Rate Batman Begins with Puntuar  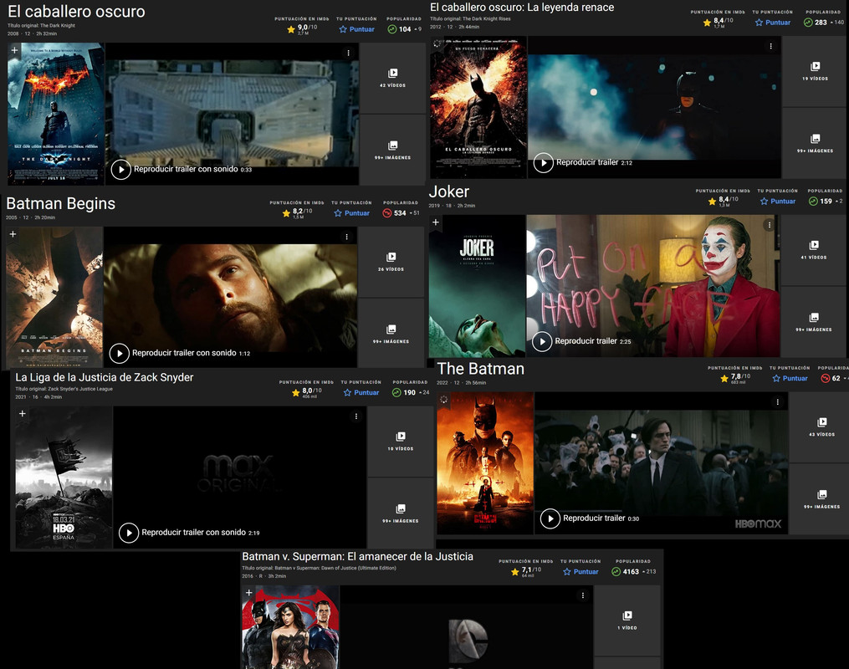(352, 213)
